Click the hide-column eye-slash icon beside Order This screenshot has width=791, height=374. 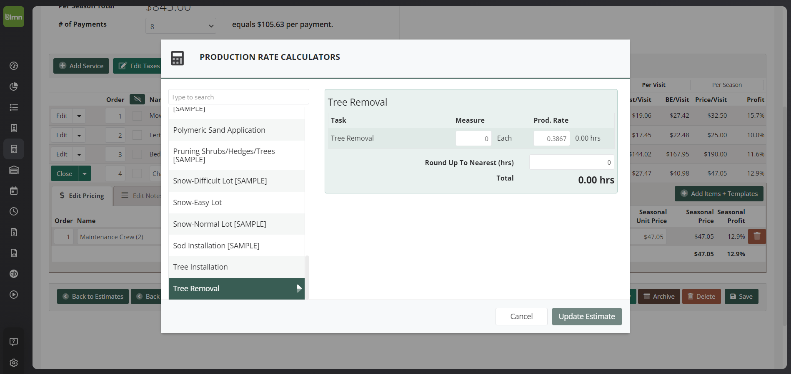tap(137, 99)
